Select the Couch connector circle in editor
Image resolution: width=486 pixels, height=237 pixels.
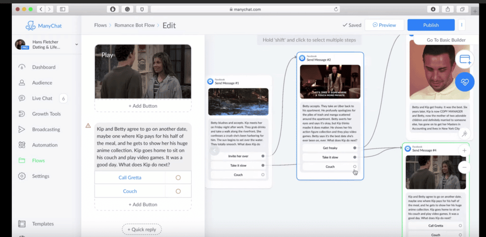[178, 191]
